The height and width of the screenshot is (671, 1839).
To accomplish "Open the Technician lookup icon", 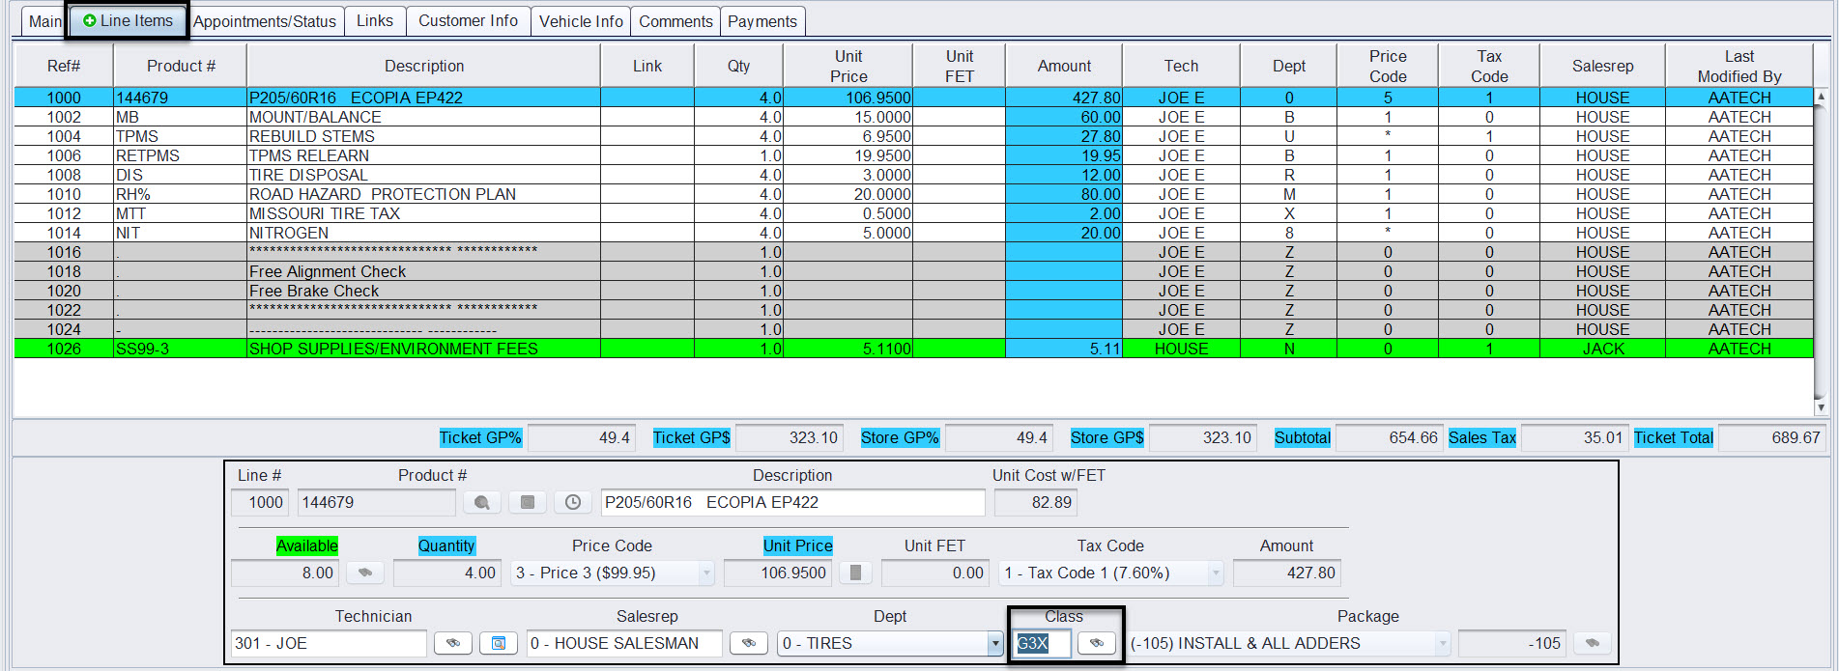I will (x=452, y=643).
